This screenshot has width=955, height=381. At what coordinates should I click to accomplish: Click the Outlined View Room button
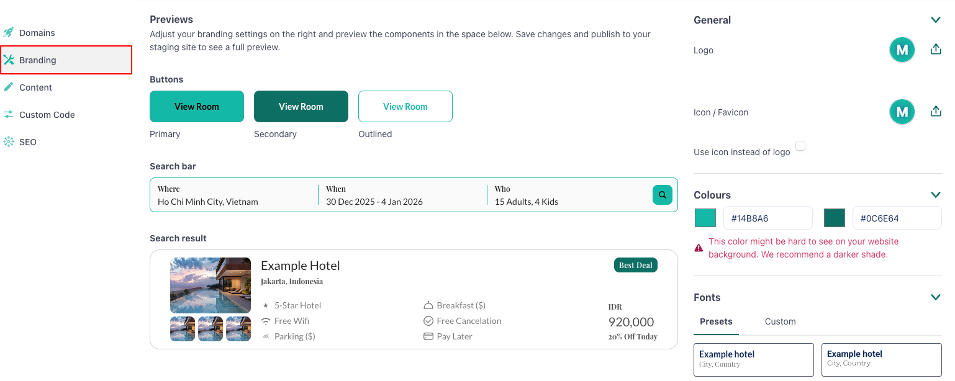(405, 107)
